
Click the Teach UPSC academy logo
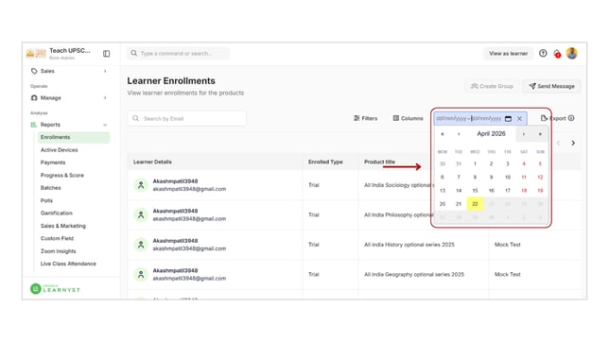coord(36,54)
